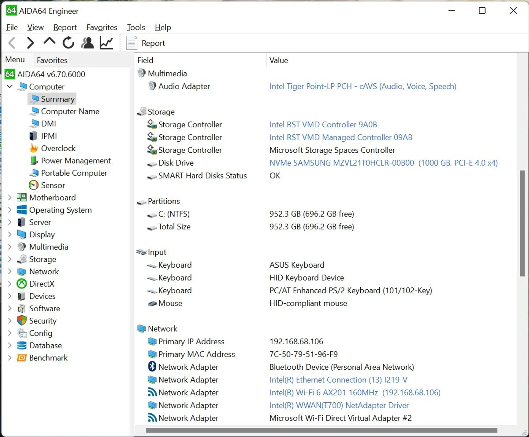Open the View menu

point(35,27)
